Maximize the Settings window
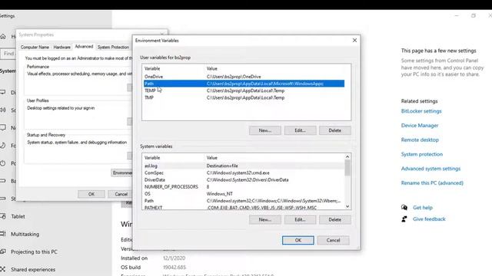The height and width of the screenshot is (276, 492). coord(474,15)
